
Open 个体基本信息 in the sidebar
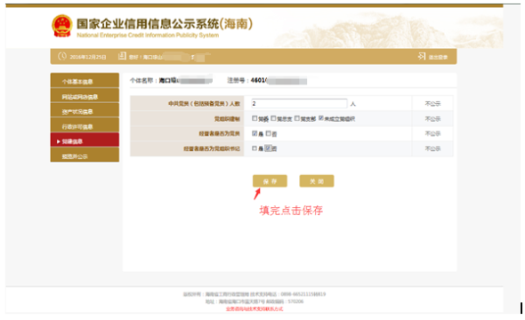click(x=85, y=81)
